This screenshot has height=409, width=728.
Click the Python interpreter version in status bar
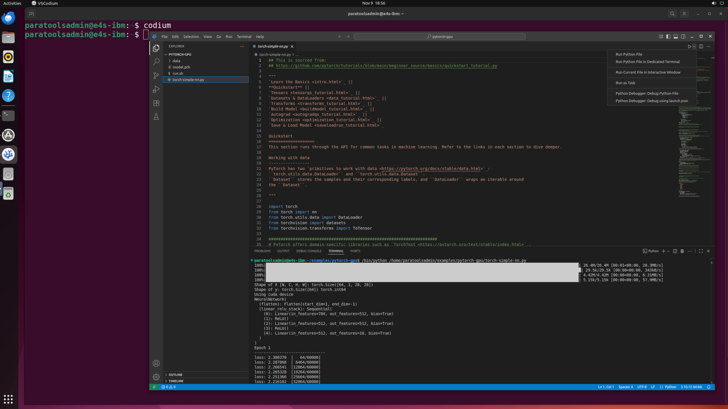click(691, 387)
